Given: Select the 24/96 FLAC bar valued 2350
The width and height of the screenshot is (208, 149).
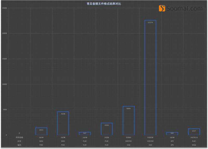Looking at the screenshot, I should click(x=107, y=129).
